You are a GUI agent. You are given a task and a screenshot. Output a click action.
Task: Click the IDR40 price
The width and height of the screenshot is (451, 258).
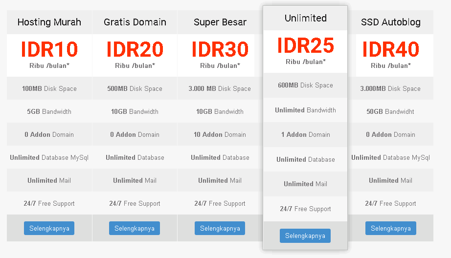(391, 49)
